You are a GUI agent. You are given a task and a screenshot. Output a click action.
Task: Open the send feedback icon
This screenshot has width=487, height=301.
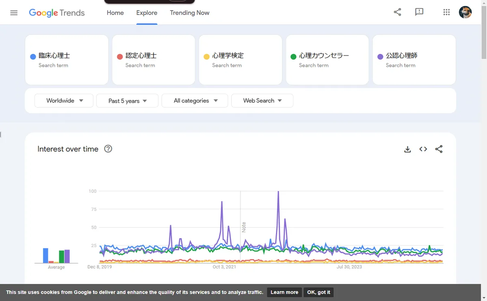click(419, 12)
